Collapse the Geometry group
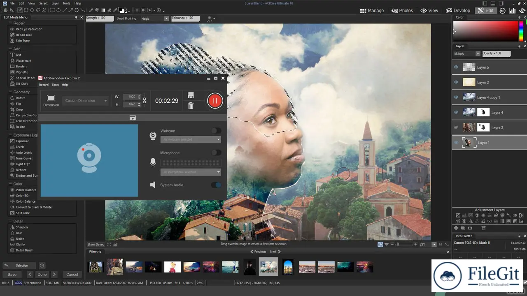 [10, 92]
